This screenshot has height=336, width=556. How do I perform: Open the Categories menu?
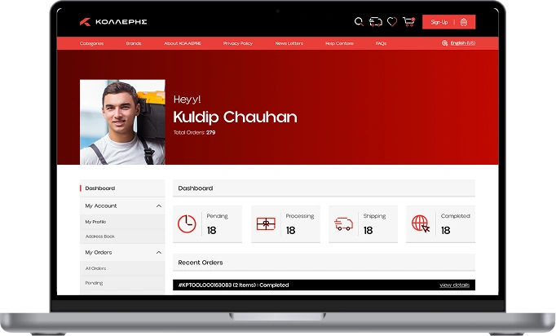point(92,43)
